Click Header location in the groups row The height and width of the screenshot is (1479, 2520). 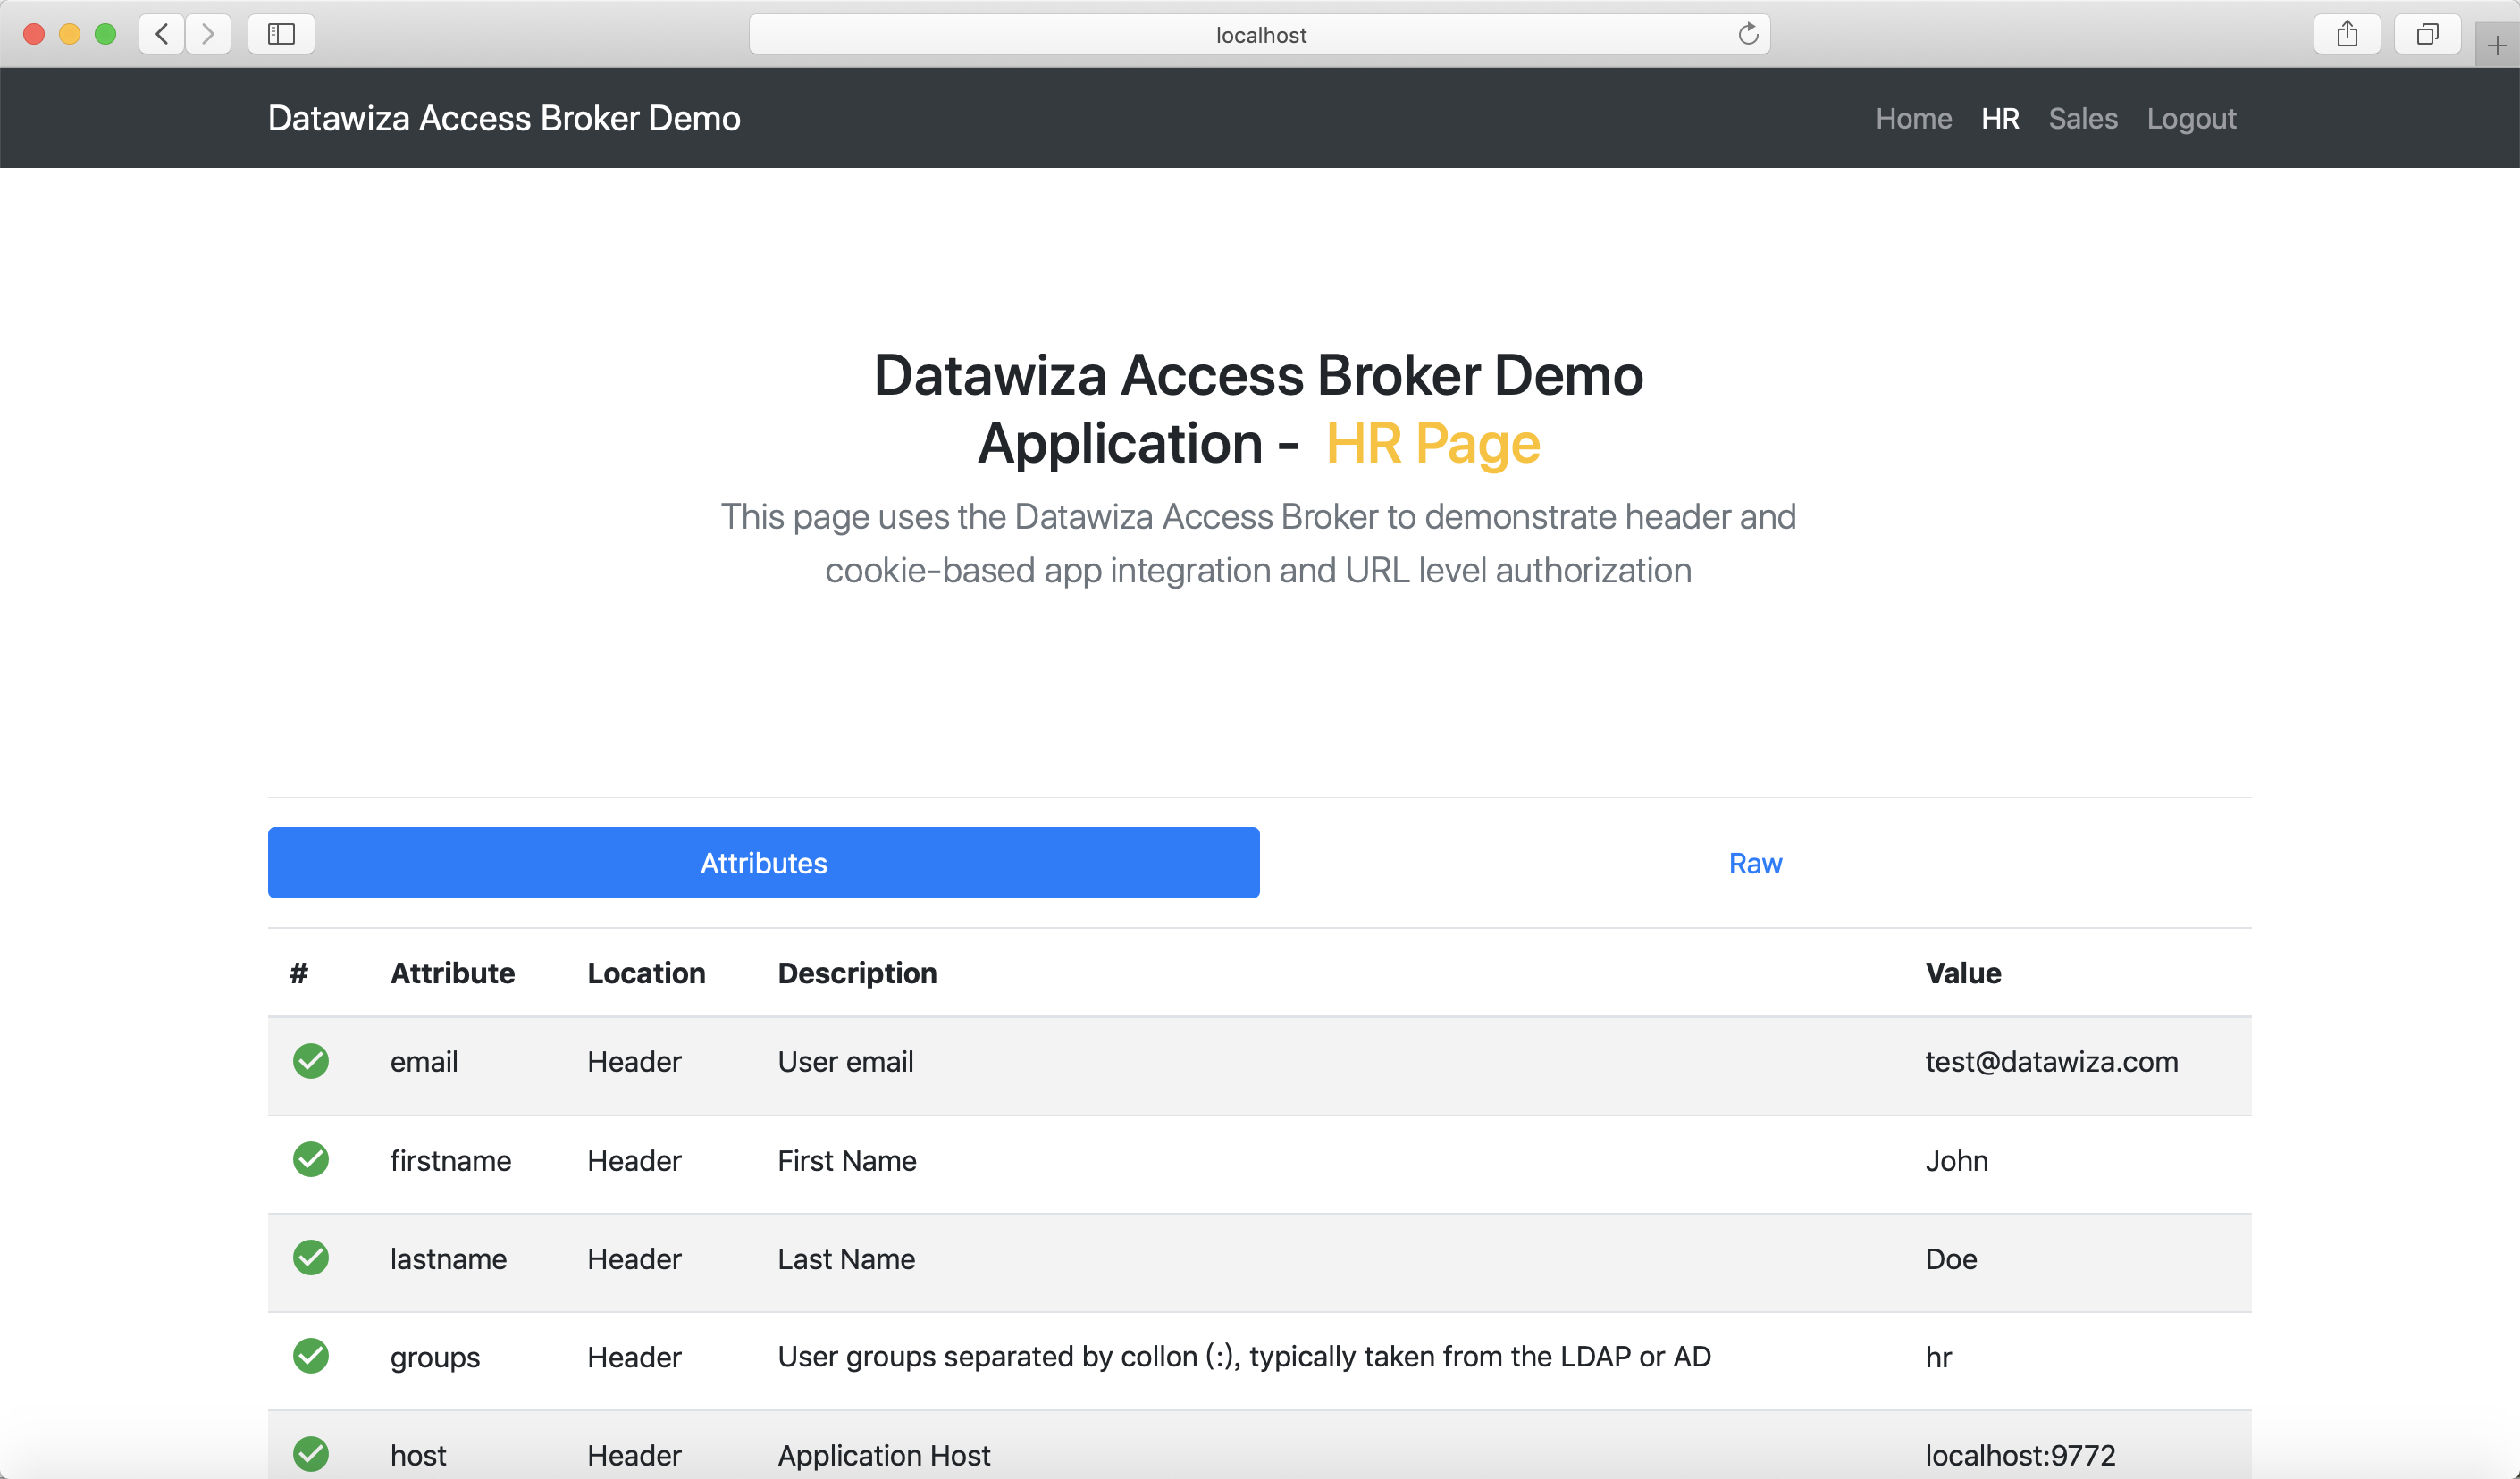(634, 1357)
